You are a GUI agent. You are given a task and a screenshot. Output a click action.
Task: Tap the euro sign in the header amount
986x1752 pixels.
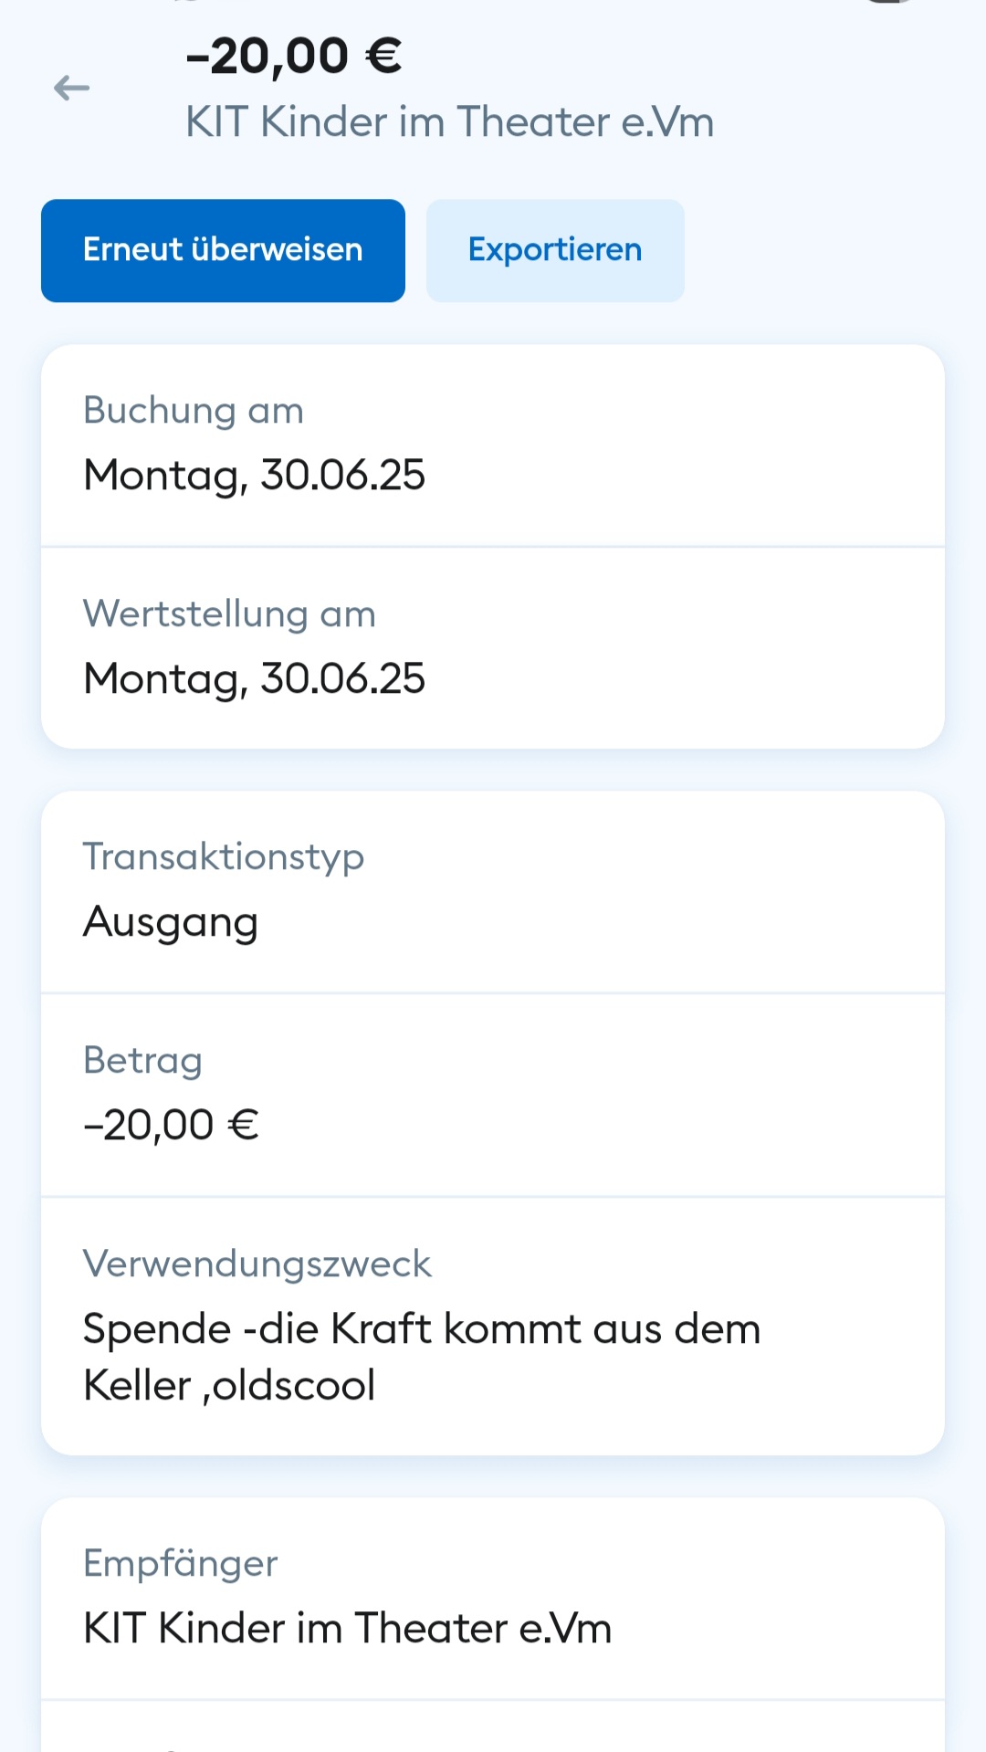383,56
